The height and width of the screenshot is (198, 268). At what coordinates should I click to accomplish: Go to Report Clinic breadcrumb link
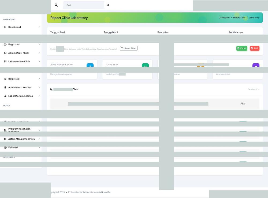click(239, 18)
